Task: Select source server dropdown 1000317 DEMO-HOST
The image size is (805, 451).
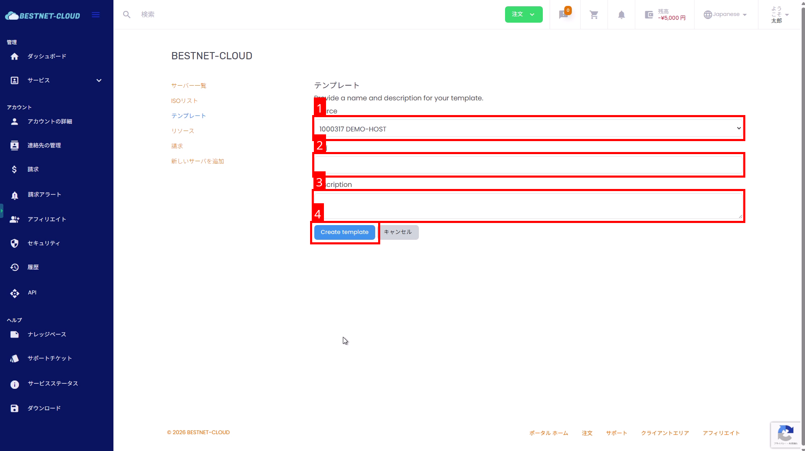Action: tap(528, 129)
